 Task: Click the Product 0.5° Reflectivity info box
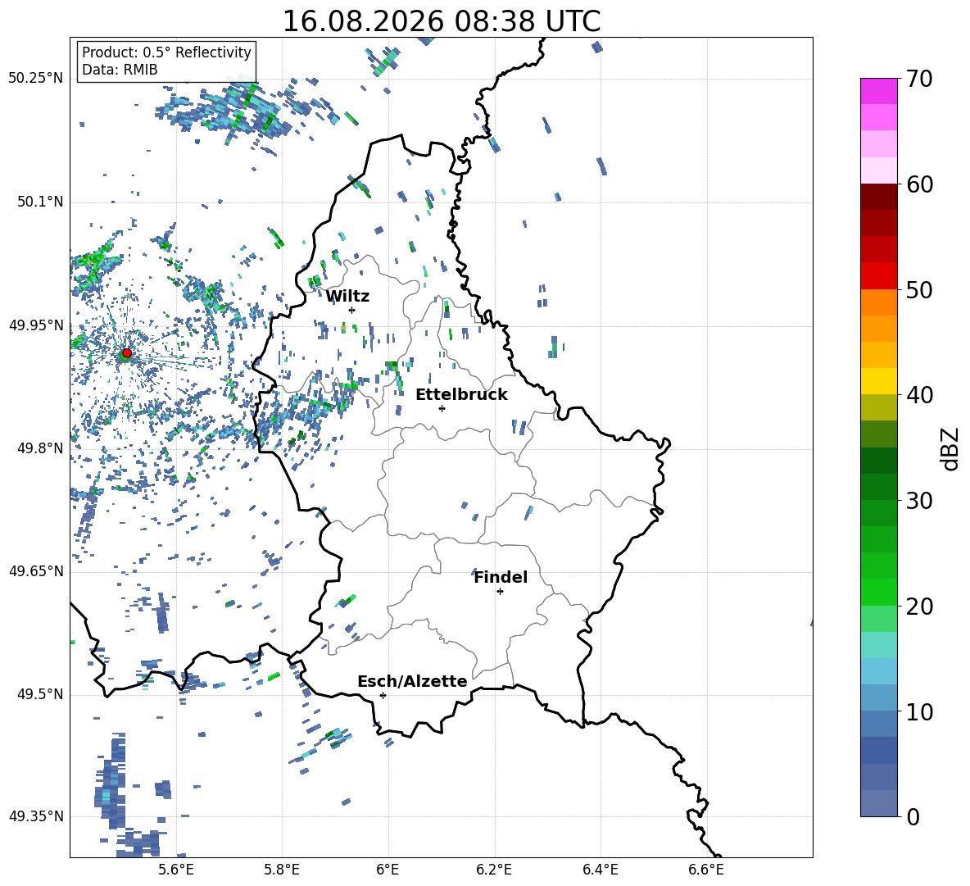(x=167, y=61)
